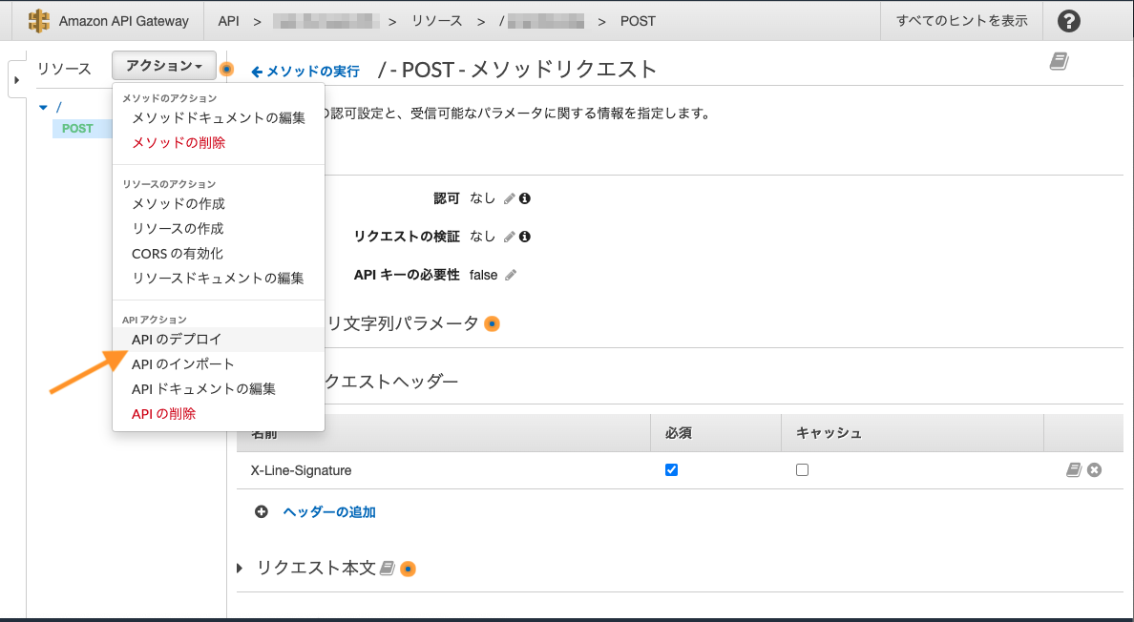1134x622 pixels.
Task: Go back via メソッドの実行 link
Action: [x=305, y=72]
